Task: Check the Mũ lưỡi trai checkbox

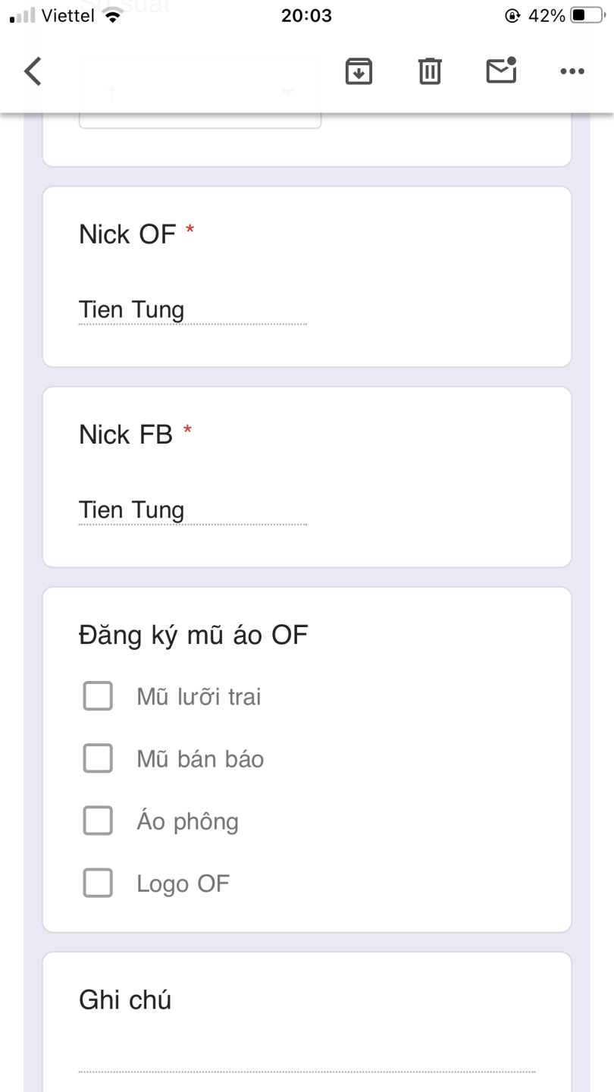Action: (x=98, y=695)
